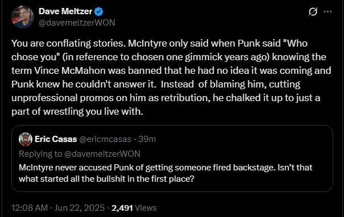The width and height of the screenshot is (344, 217).
Task: Open Eric Casas's avatar in quoted tweet
Action: pyautogui.click(x=26, y=139)
